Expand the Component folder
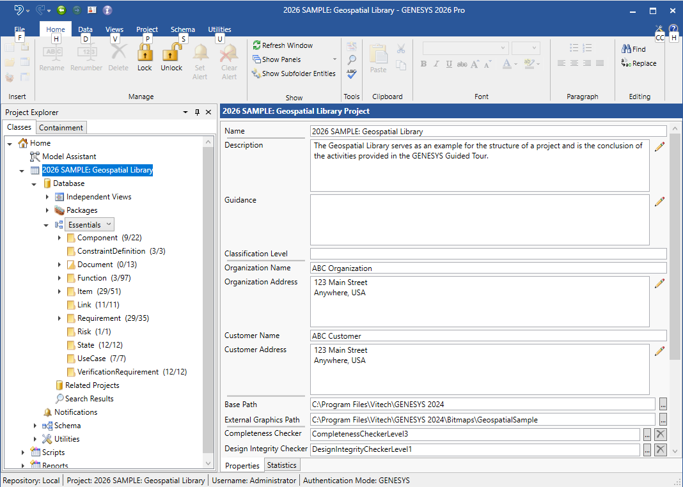 tap(59, 238)
